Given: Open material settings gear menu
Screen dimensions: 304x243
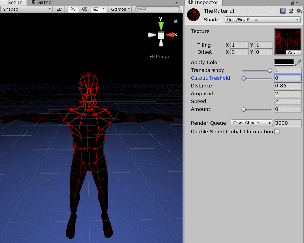Looking at the screenshot, I should [x=299, y=11].
